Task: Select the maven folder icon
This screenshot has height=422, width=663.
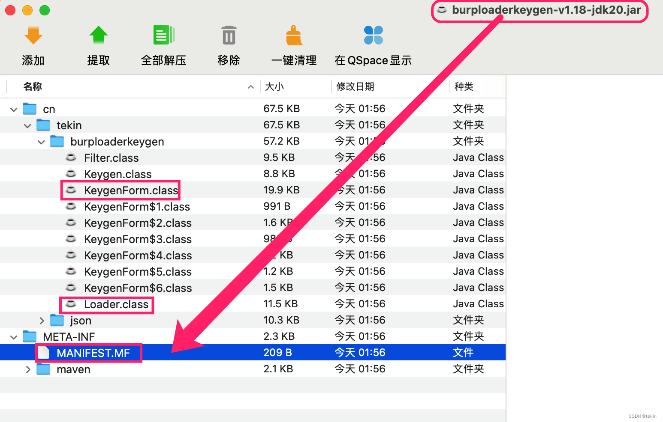Action: 43,369
